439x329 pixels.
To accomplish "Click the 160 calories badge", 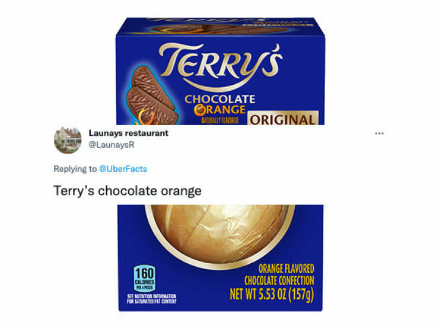I will (x=145, y=279).
